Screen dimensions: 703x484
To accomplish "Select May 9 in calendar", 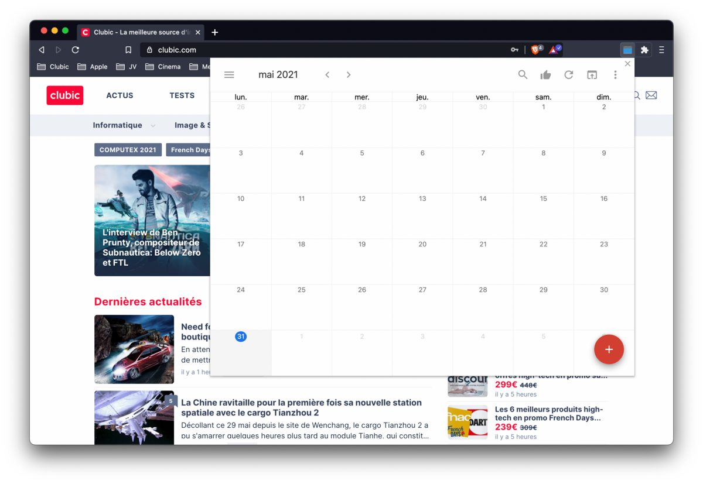I will point(604,153).
